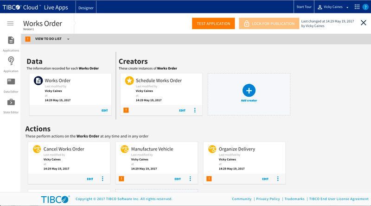The image size is (371, 206).
Task: Expand the View To Do List dropdown
Action: 68,39
